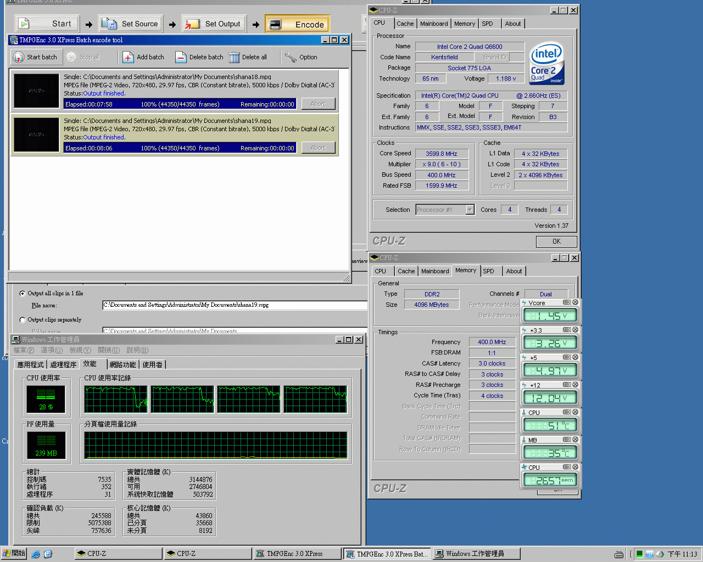The height and width of the screenshot is (562, 703).
Task: Open the +3.3 widget settings icon
Action: coord(567,330)
